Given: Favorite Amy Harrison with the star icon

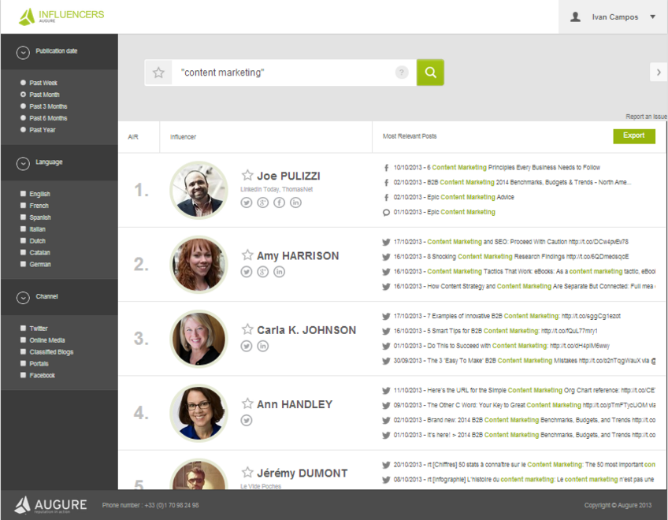Looking at the screenshot, I should click(247, 255).
